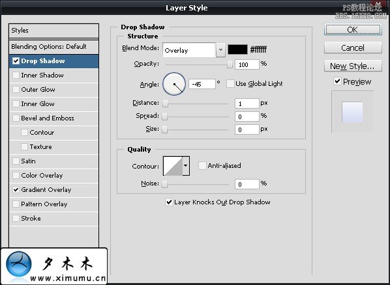The image size is (390, 285).
Task: Enable the Inner Shadow effect checkbox
Action: [x=16, y=75]
